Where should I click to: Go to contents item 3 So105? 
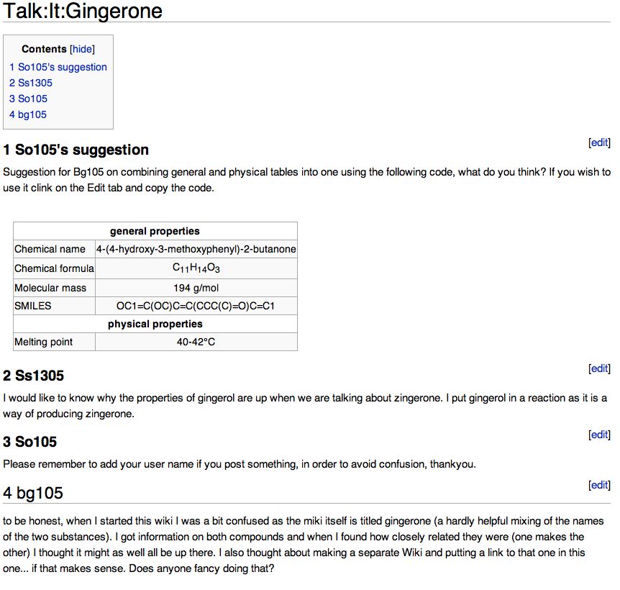29,99
